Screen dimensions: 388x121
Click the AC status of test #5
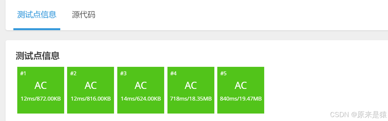(241, 86)
